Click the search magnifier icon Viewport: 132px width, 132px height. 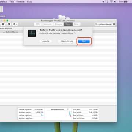click(x=97, y=24)
